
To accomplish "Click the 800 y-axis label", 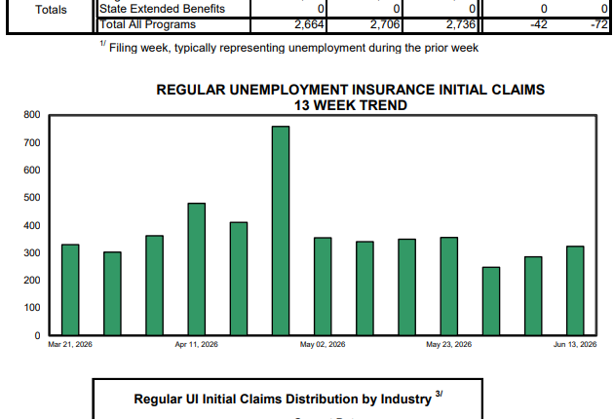I will click(x=32, y=115).
